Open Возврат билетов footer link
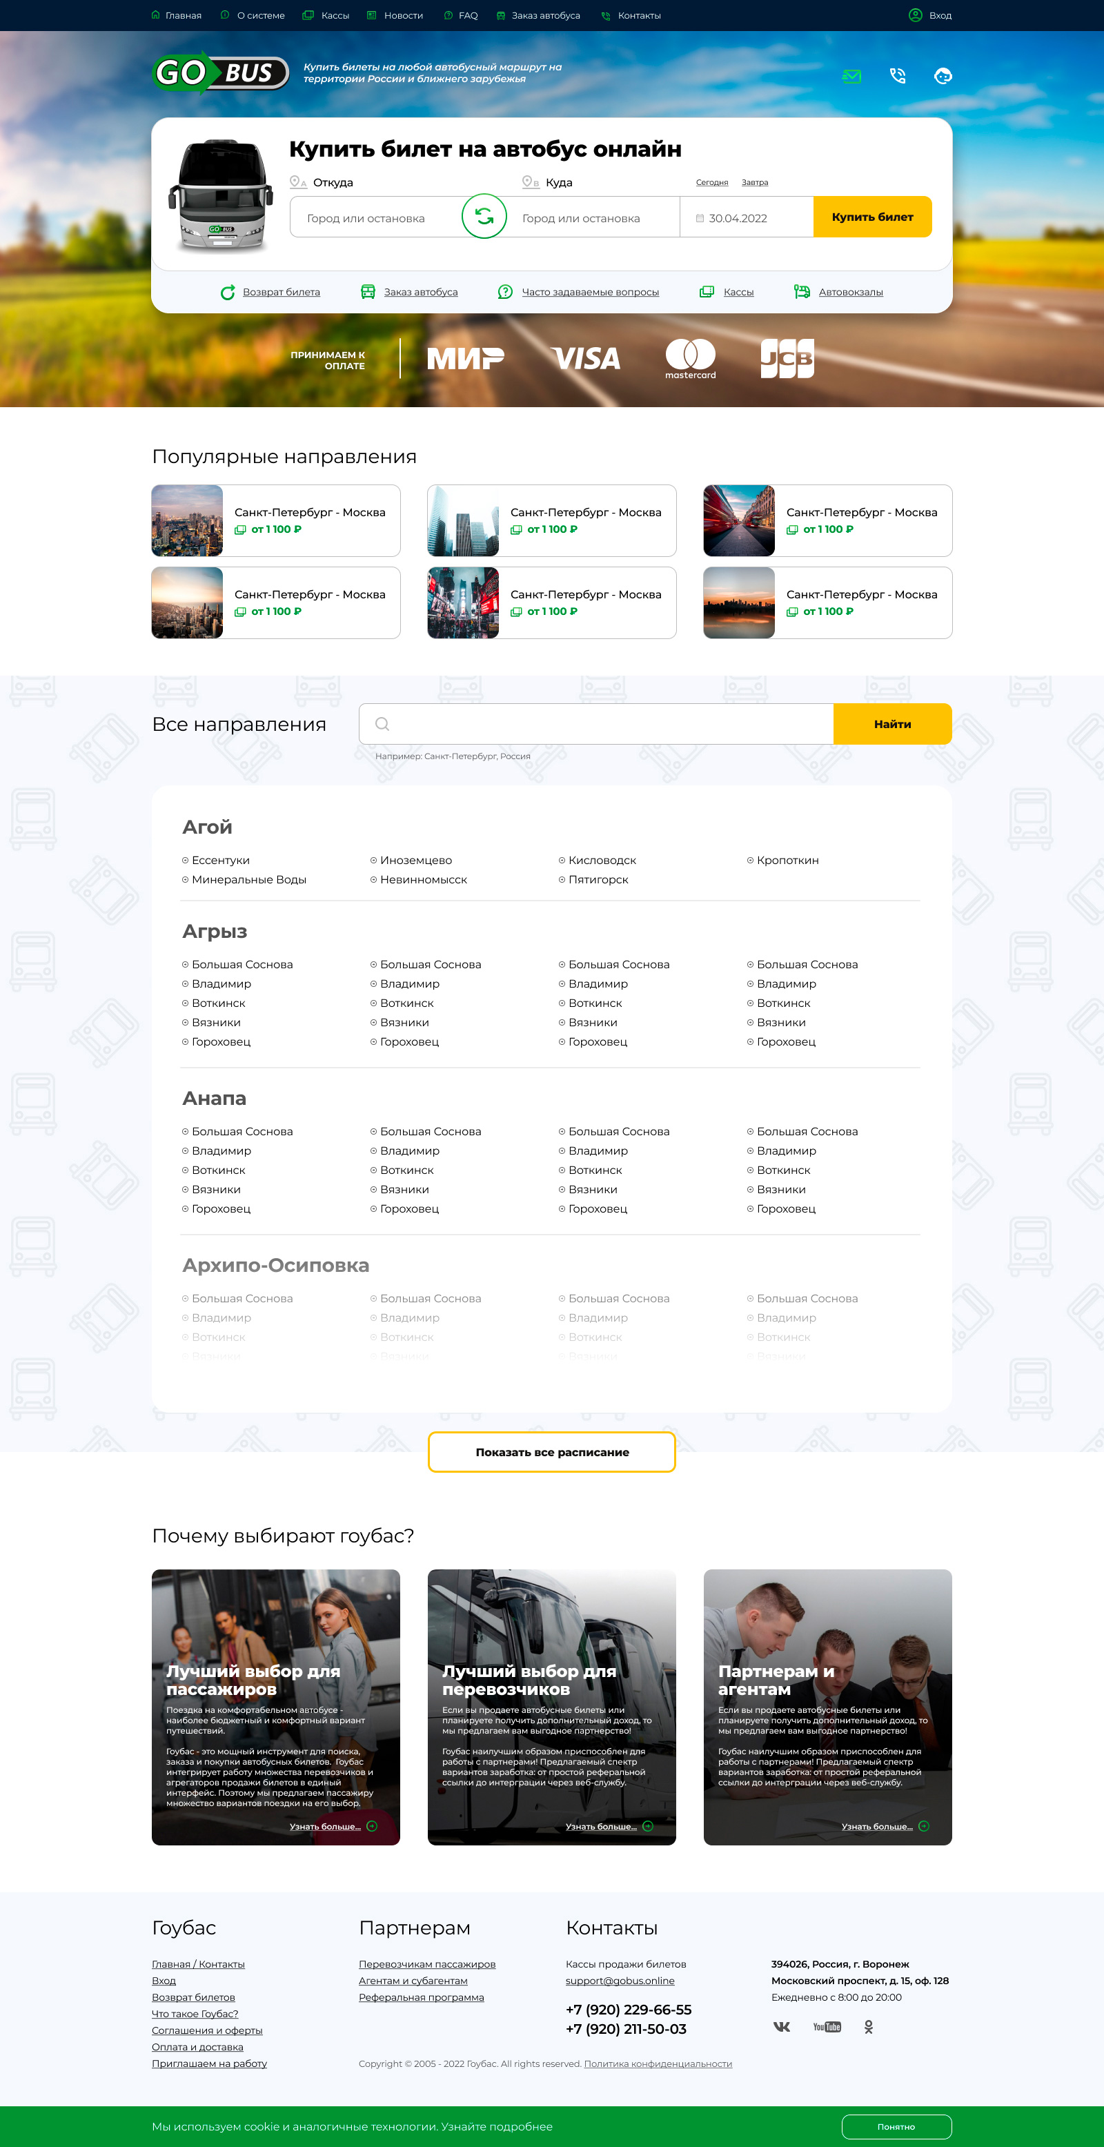 tap(193, 1997)
